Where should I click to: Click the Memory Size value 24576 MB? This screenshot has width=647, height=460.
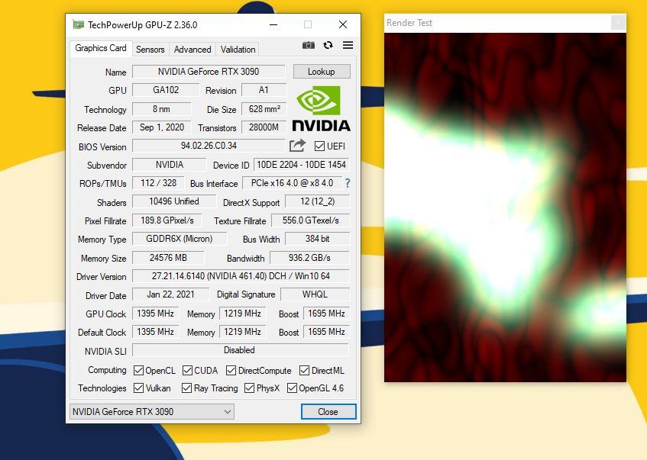tap(168, 258)
